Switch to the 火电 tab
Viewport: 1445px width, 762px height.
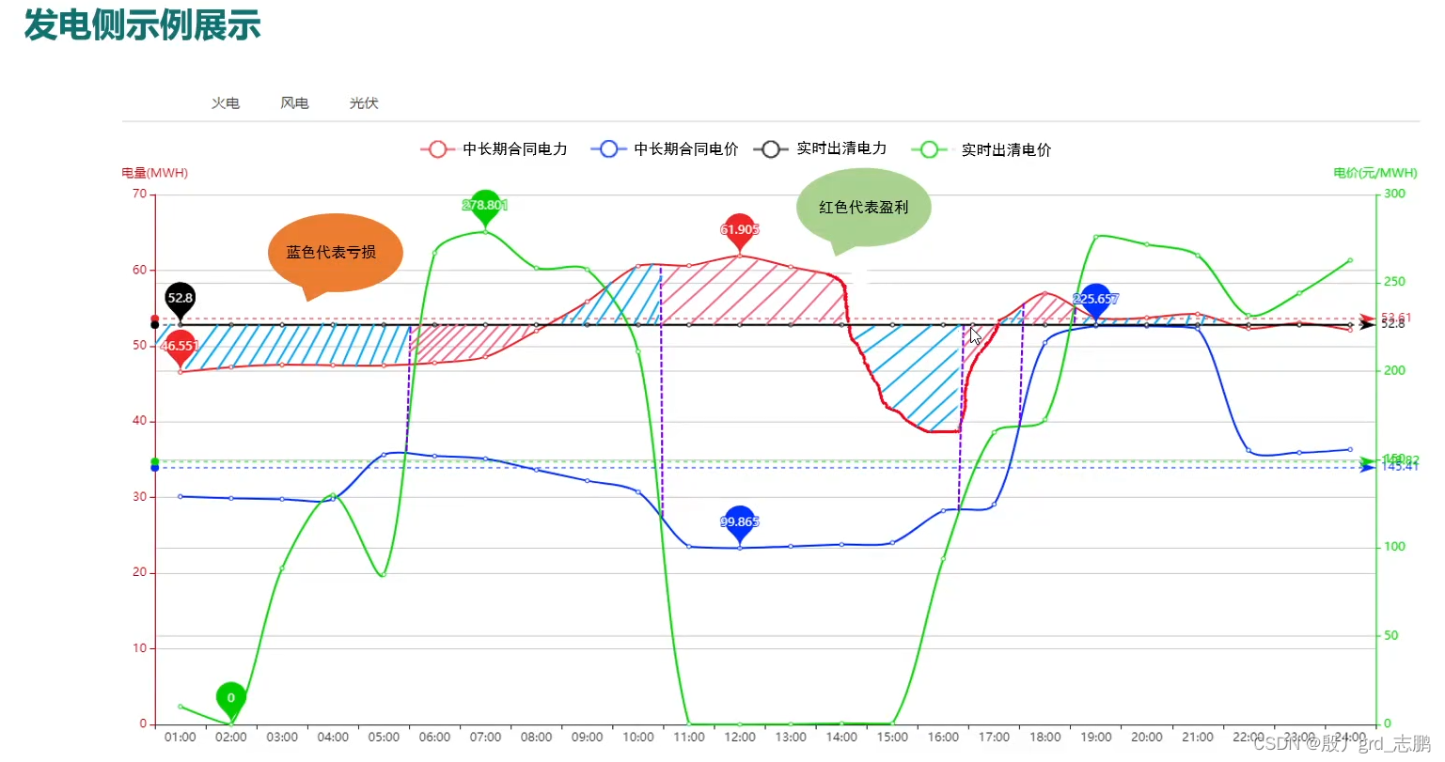pos(225,103)
